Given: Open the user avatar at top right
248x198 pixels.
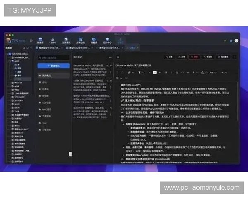Looking at the screenshot, I should [236, 41].
